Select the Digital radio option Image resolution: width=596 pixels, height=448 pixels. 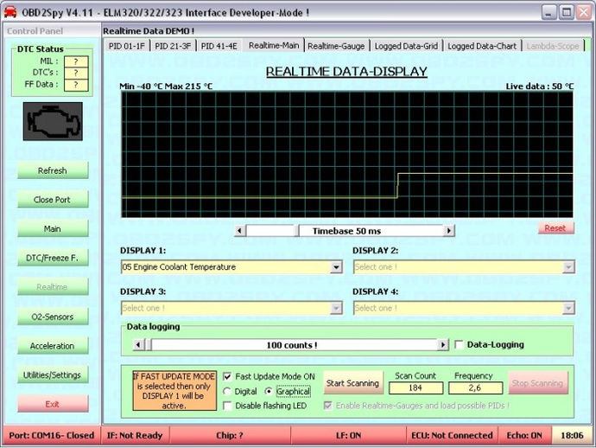227,391
